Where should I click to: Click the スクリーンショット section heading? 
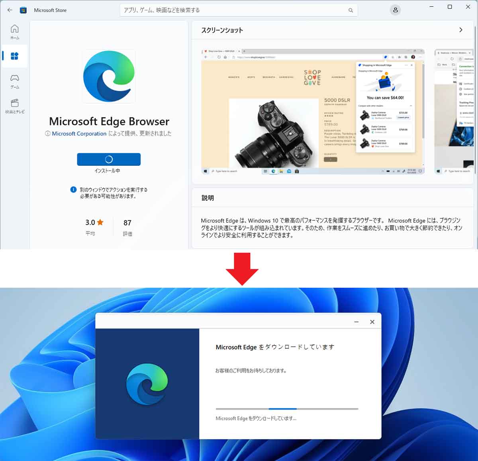(222, 30)
